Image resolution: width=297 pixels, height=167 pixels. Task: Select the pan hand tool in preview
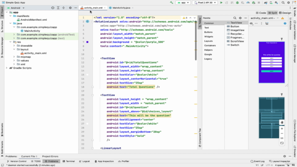click(282, 122)
